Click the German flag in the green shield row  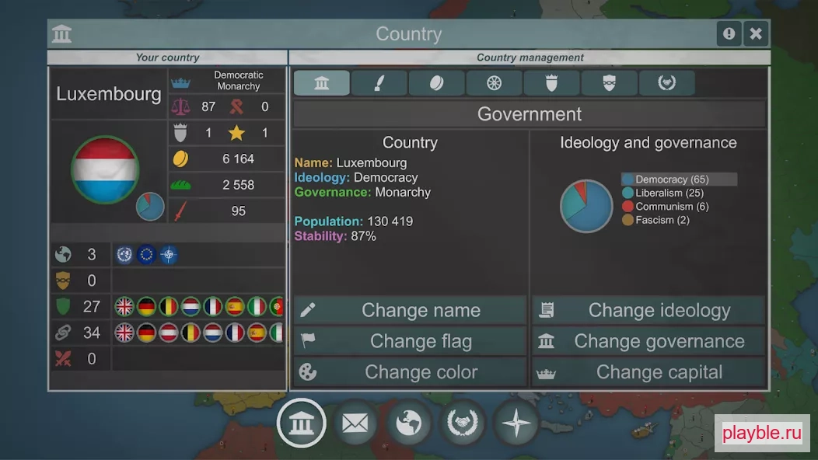click(x=147, y=307)
